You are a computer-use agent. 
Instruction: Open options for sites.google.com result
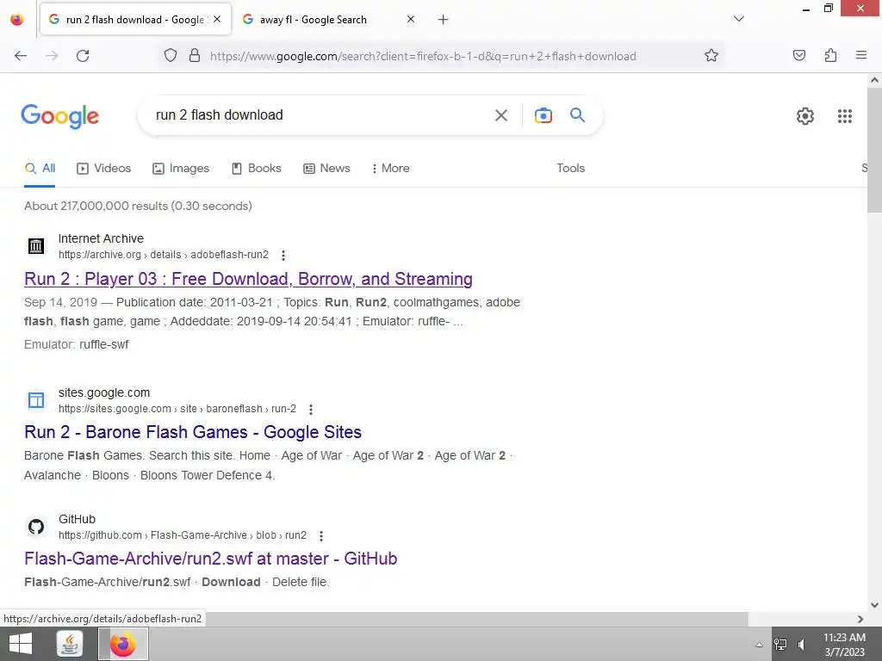[310, 409]
